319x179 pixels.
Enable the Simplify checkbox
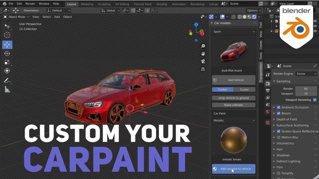(x=279, y=173)
